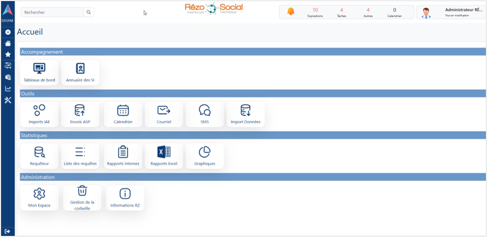This screenshot has height=237, width=487.
Task: Launch the Imports IAE tool
Action: 39,114
